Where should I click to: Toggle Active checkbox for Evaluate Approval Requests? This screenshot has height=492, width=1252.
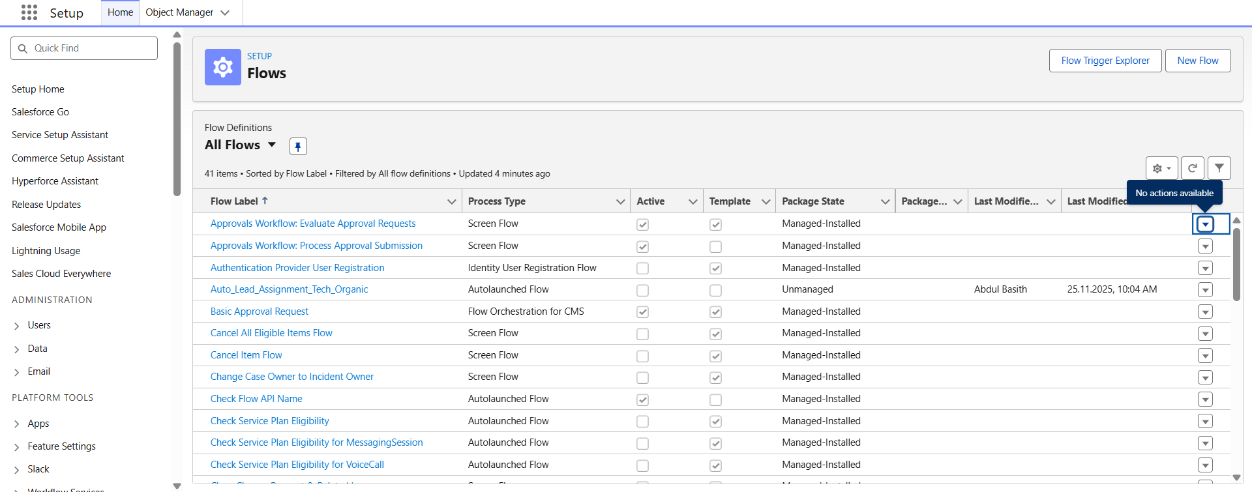click(x=642, y=224)
